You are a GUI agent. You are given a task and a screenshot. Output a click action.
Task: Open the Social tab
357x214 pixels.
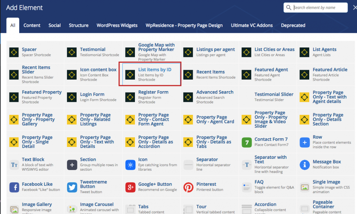tap(54, 25)
